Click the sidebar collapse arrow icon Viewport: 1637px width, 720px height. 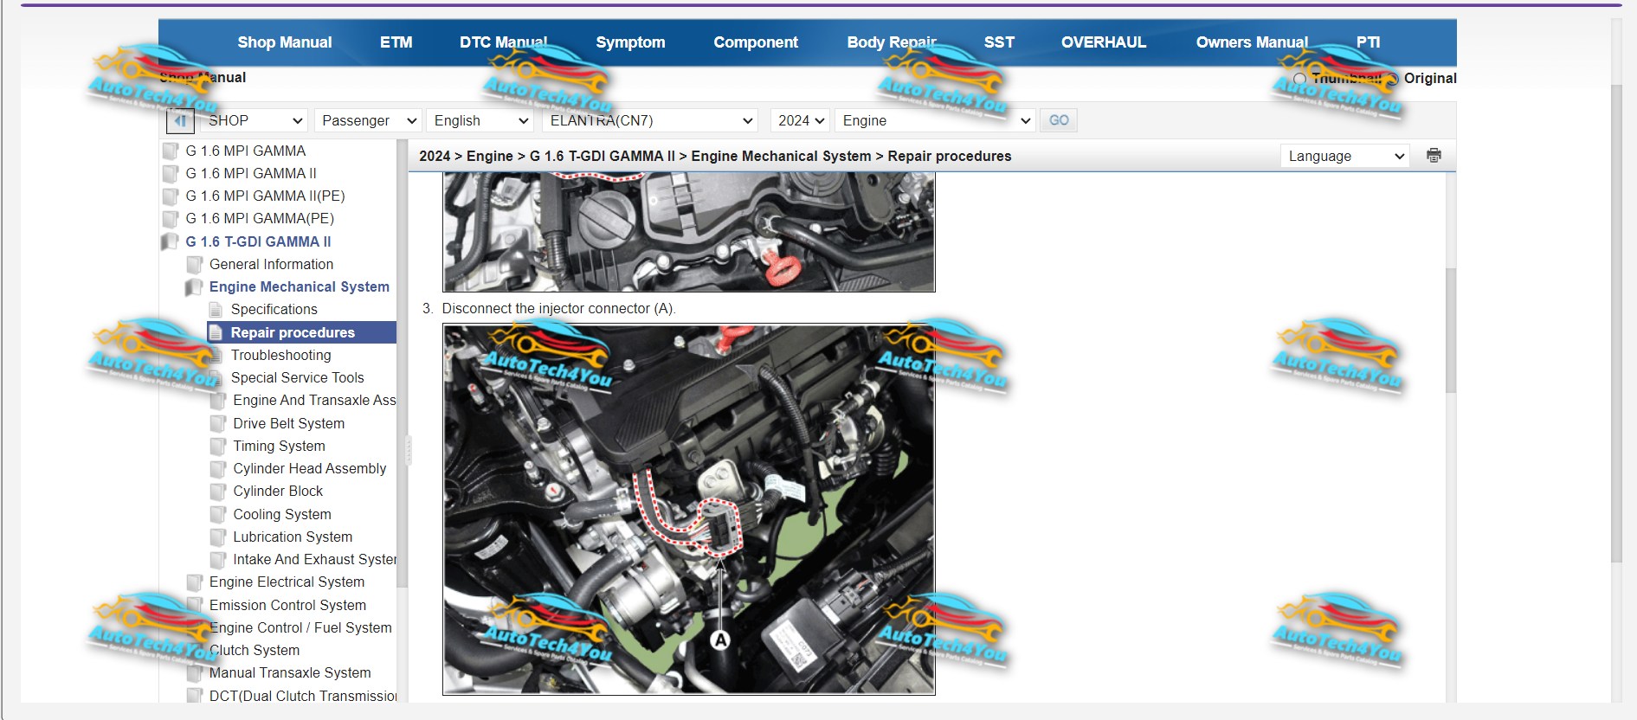click(180, 121)
